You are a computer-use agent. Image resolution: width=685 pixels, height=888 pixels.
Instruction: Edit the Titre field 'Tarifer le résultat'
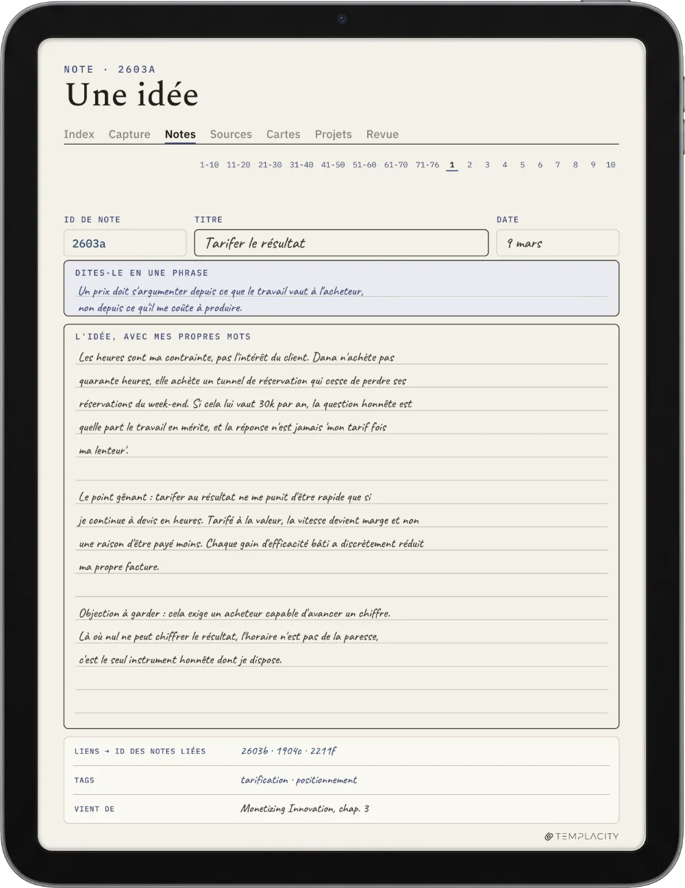coord(341,243)
